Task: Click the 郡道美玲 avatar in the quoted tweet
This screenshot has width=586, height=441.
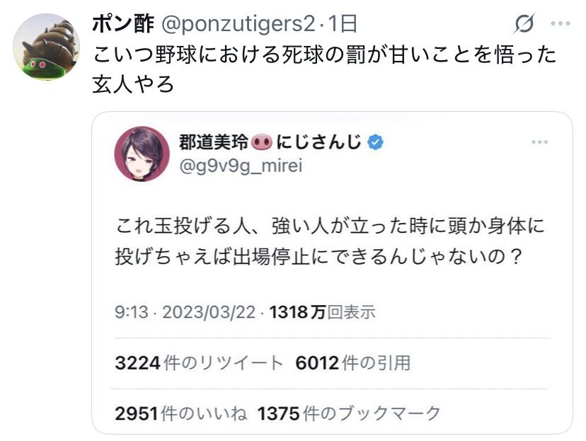Action: [142, 154]
